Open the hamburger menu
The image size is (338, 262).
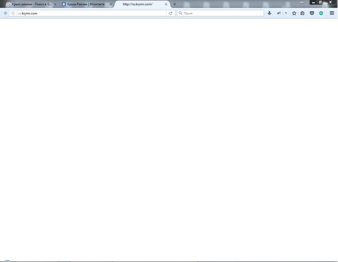332,13
